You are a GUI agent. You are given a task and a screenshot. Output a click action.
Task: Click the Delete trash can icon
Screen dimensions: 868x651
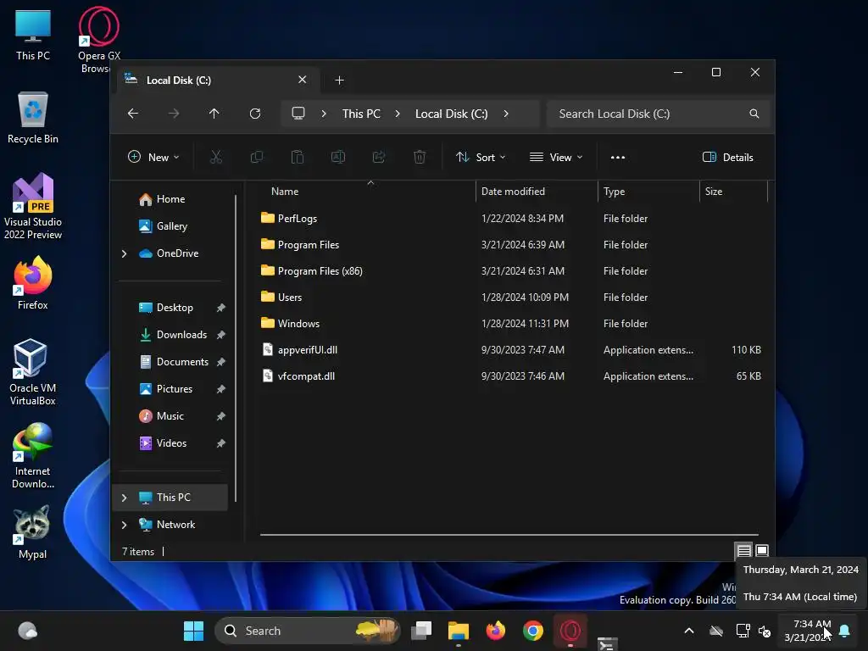pos(420,157)
